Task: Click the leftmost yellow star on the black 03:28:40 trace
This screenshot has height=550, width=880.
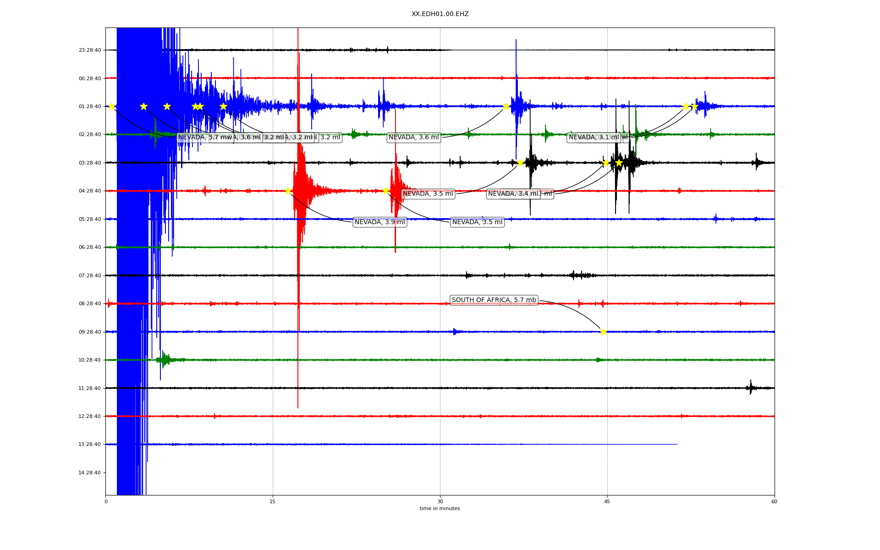Action: tap(520, 163)
